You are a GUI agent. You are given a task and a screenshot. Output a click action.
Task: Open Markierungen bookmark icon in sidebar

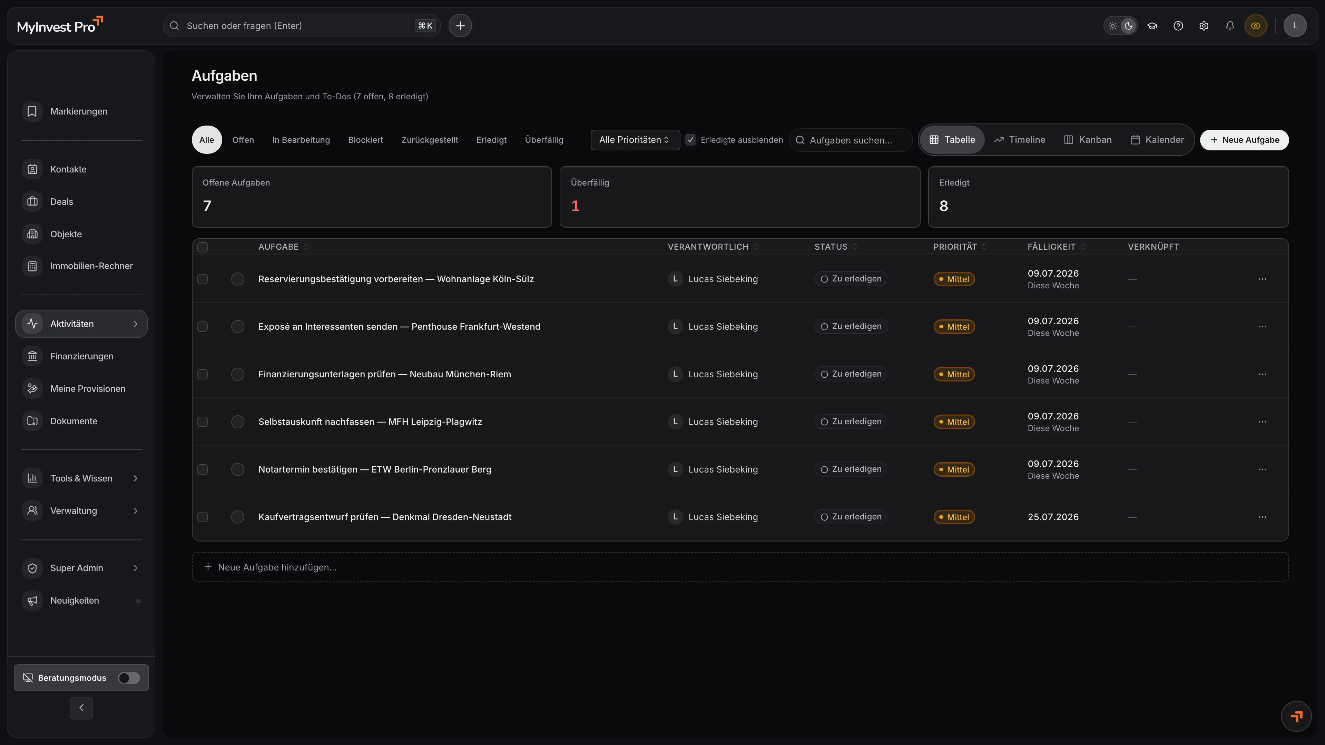click(x=32, y=111)
